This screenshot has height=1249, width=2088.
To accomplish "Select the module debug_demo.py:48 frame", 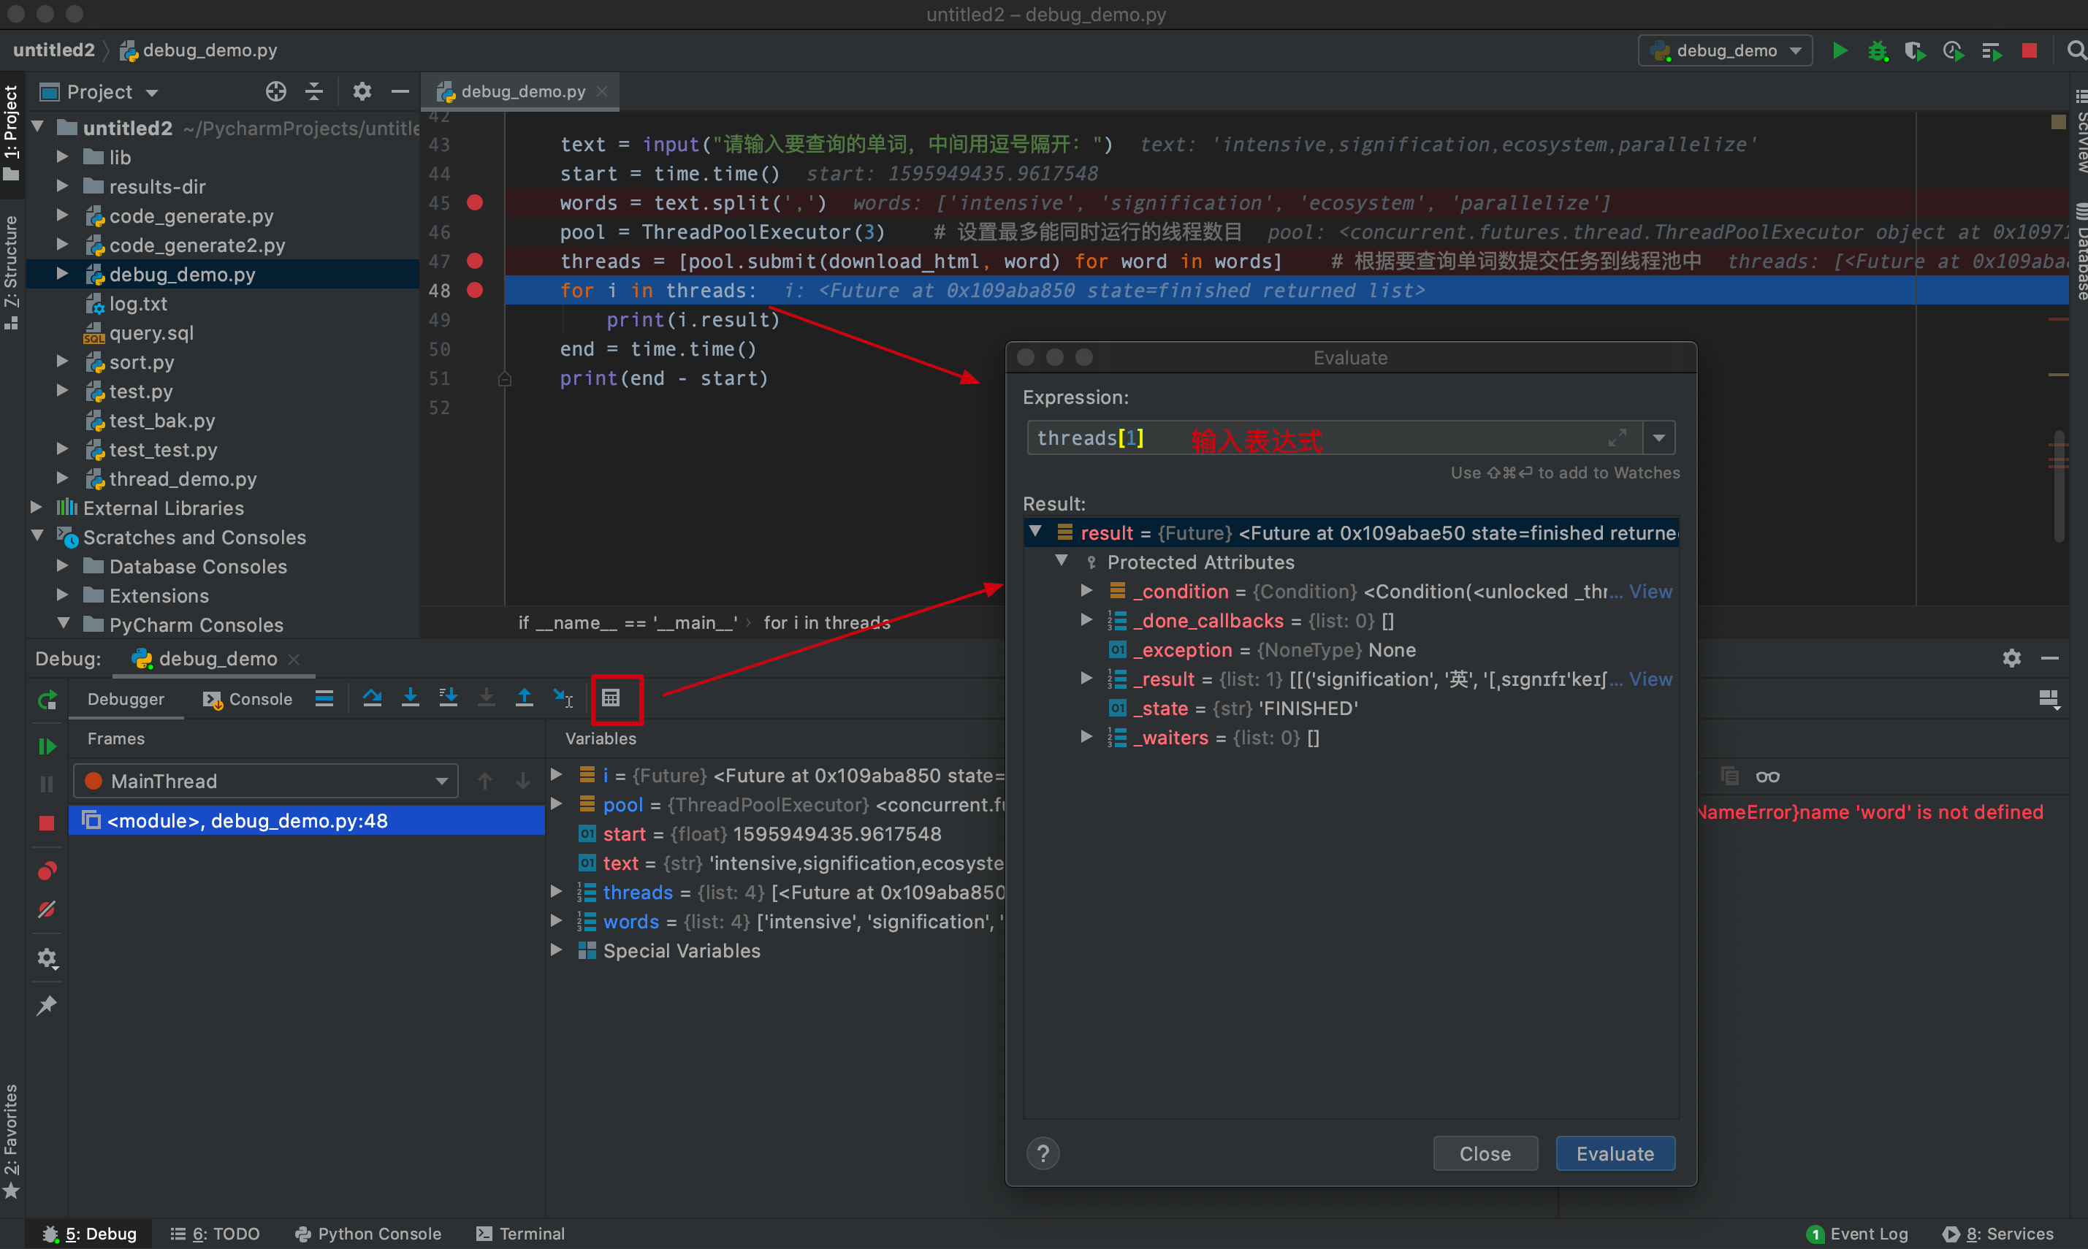I will (x=307, y=820).
